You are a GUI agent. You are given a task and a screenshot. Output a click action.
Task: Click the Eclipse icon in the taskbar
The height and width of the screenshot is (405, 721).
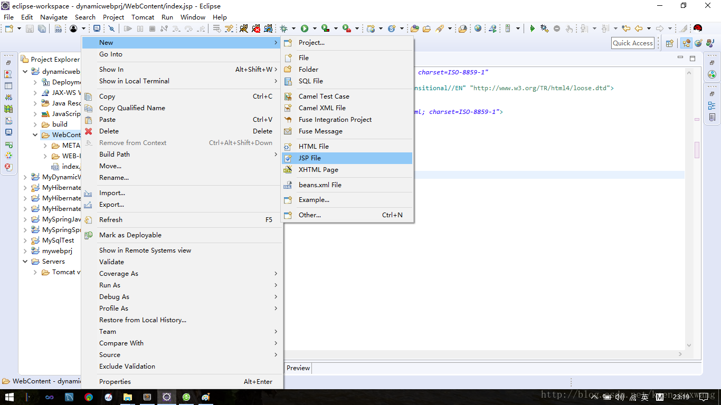pos(167,397)
